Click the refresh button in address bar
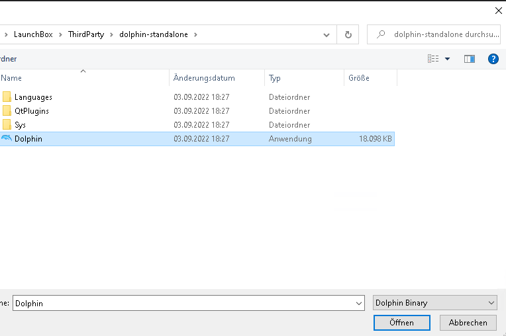Screen dimensions: 506x336 click(348, 34)
